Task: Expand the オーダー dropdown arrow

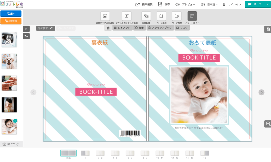Action: tap(268, 4)
